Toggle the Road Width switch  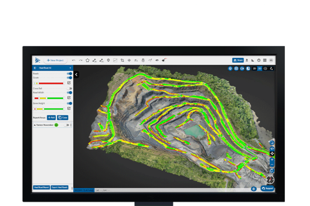(x=70, y=93)
